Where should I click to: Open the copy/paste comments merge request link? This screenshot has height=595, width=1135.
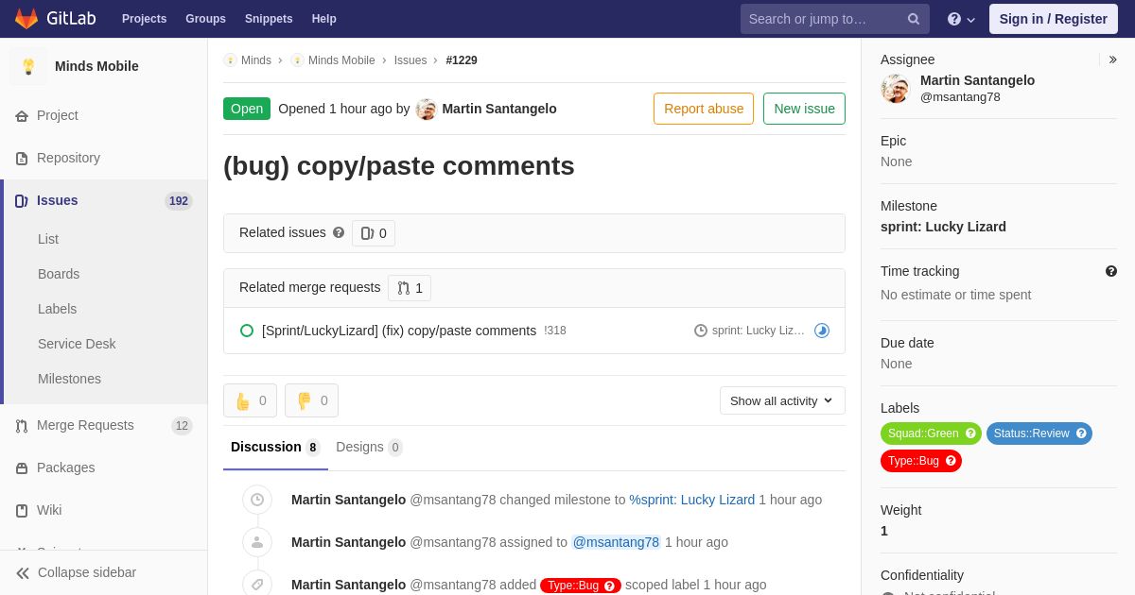[x=399, y=331]
